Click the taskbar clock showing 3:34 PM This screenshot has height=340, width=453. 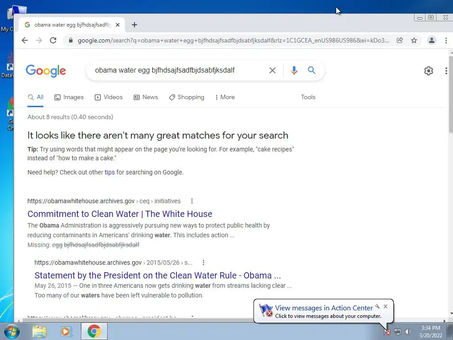[430, 332]
